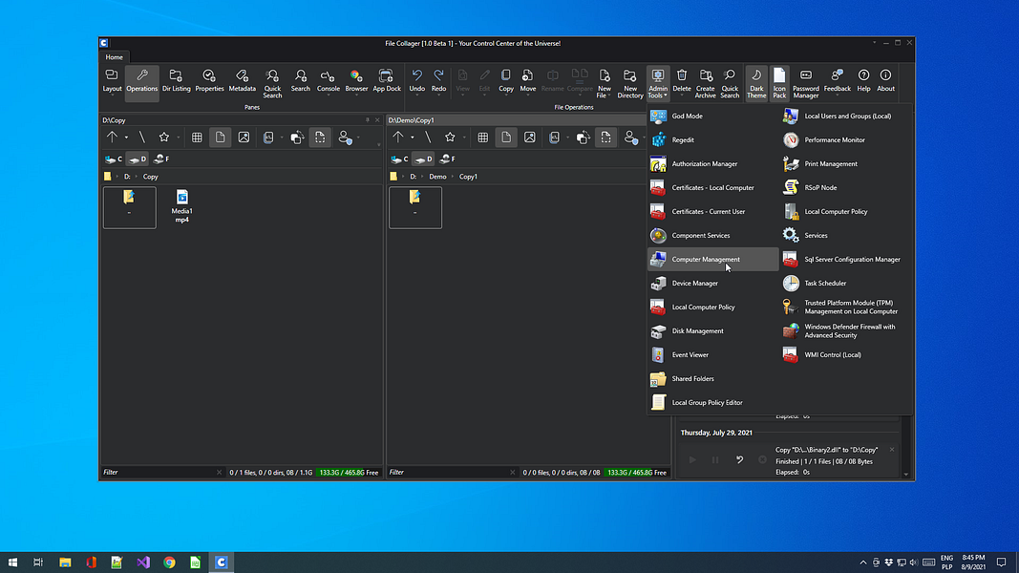Click Demo in the right pane breadcrumb

pyautogui.click(x=437, y=177)
